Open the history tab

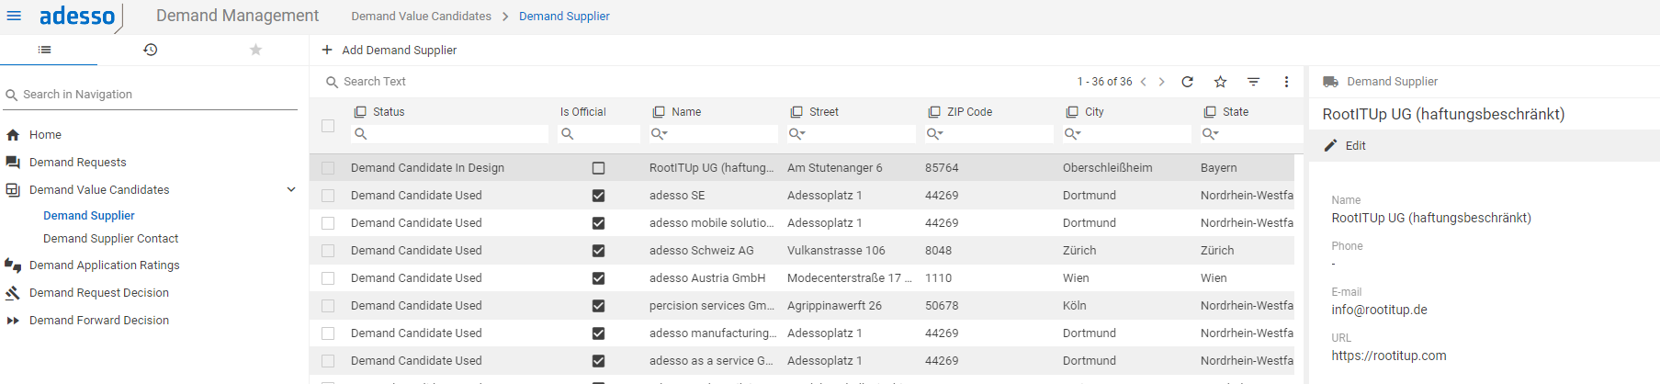point(151,50)
